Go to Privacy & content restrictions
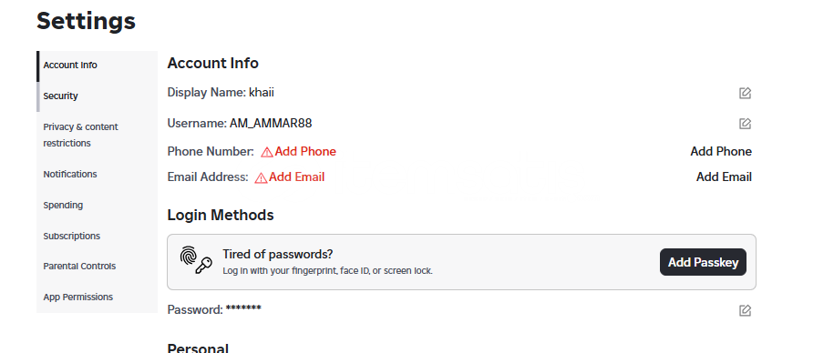Image resolution: width=834 pixels, height=353 pixels. pyautogui.click(x=97, y=136)
